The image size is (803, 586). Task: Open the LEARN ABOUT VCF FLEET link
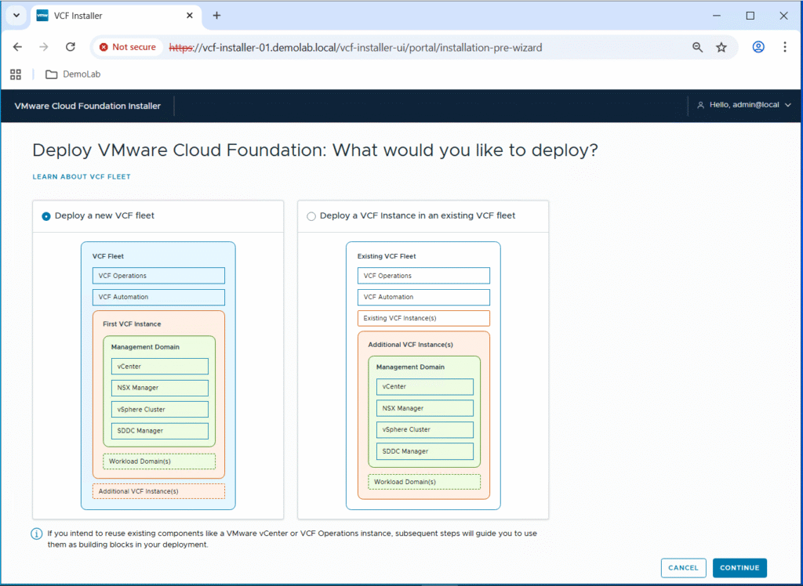(x=82, y=176)
